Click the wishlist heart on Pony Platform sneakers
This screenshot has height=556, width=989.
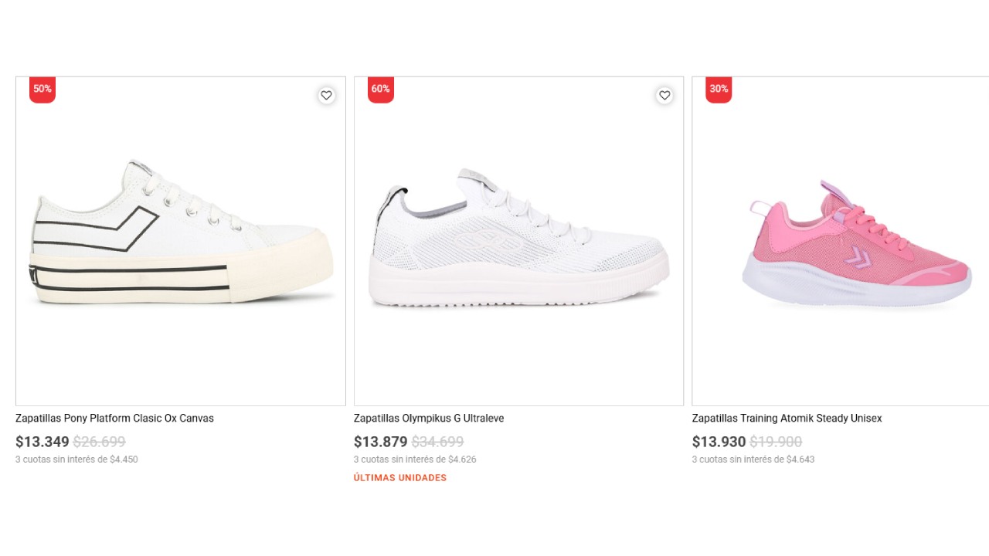point(326,95)
